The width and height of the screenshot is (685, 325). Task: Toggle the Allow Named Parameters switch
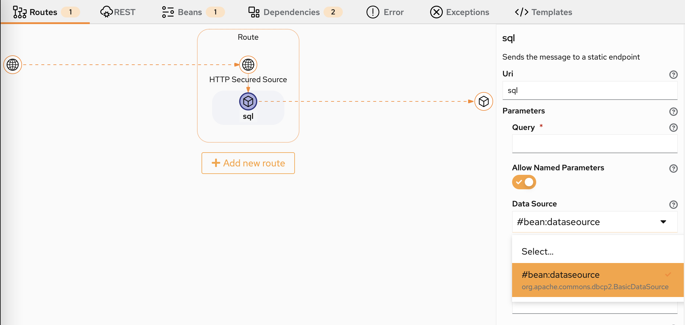click(523, 182)
